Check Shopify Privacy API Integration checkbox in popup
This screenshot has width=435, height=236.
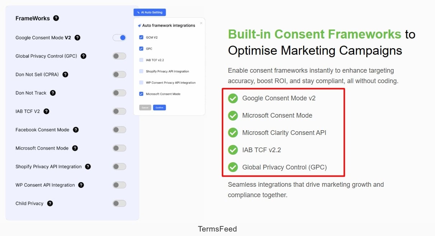pyautogui.click(x=141, y=71)
